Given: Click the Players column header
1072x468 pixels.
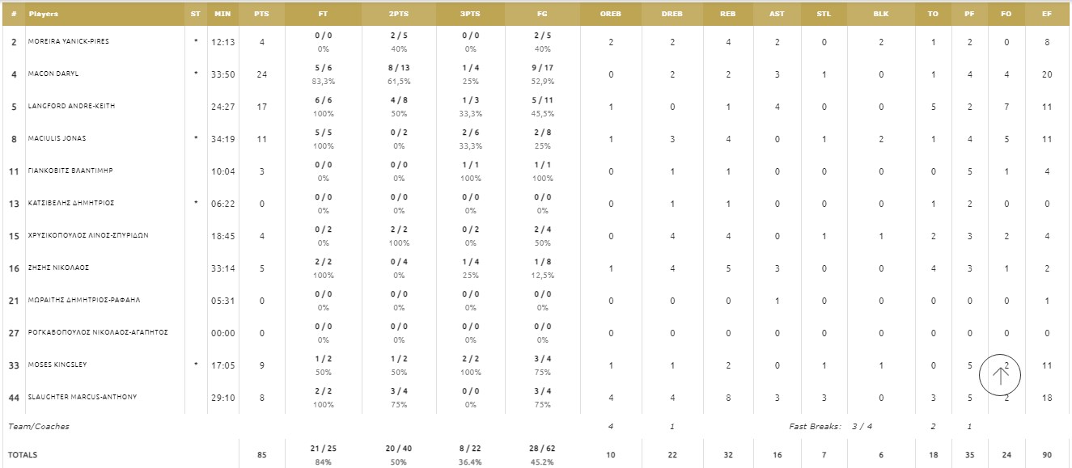Looking at the screenshot, I should click(44, 14).
